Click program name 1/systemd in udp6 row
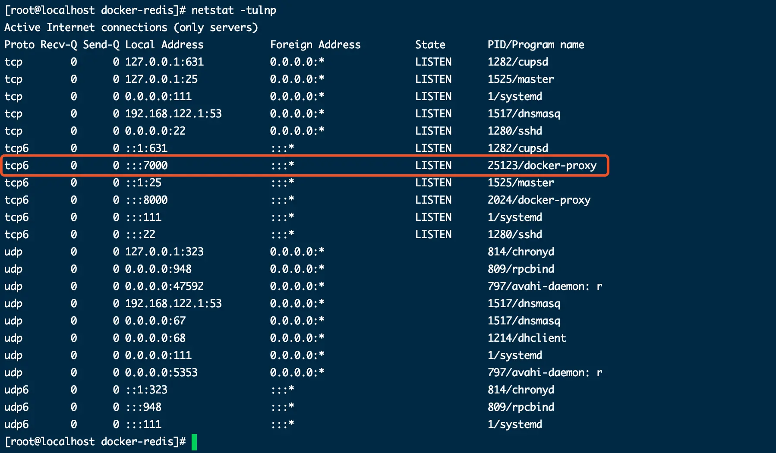The width and height of the screenshot is (776, 453). [x=515, y=425]
